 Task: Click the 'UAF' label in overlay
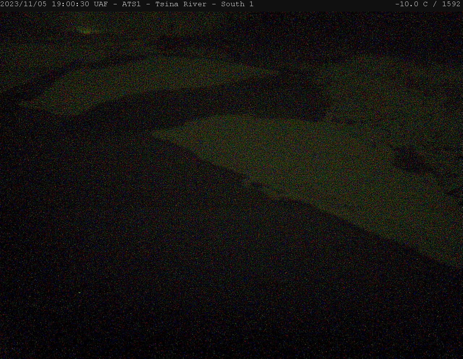(x=101, y=4)
